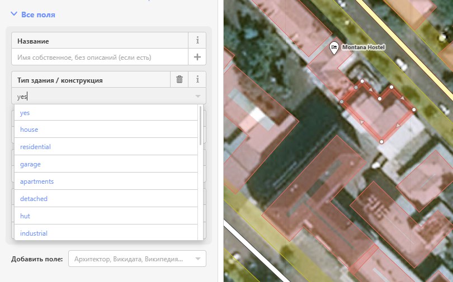Click the dropdown list scrollbar
This screenshot has height=282, width=453.
pos(200,126)
